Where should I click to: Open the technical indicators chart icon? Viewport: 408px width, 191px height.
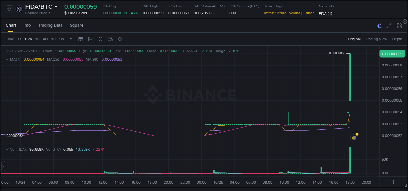point(90,39)
